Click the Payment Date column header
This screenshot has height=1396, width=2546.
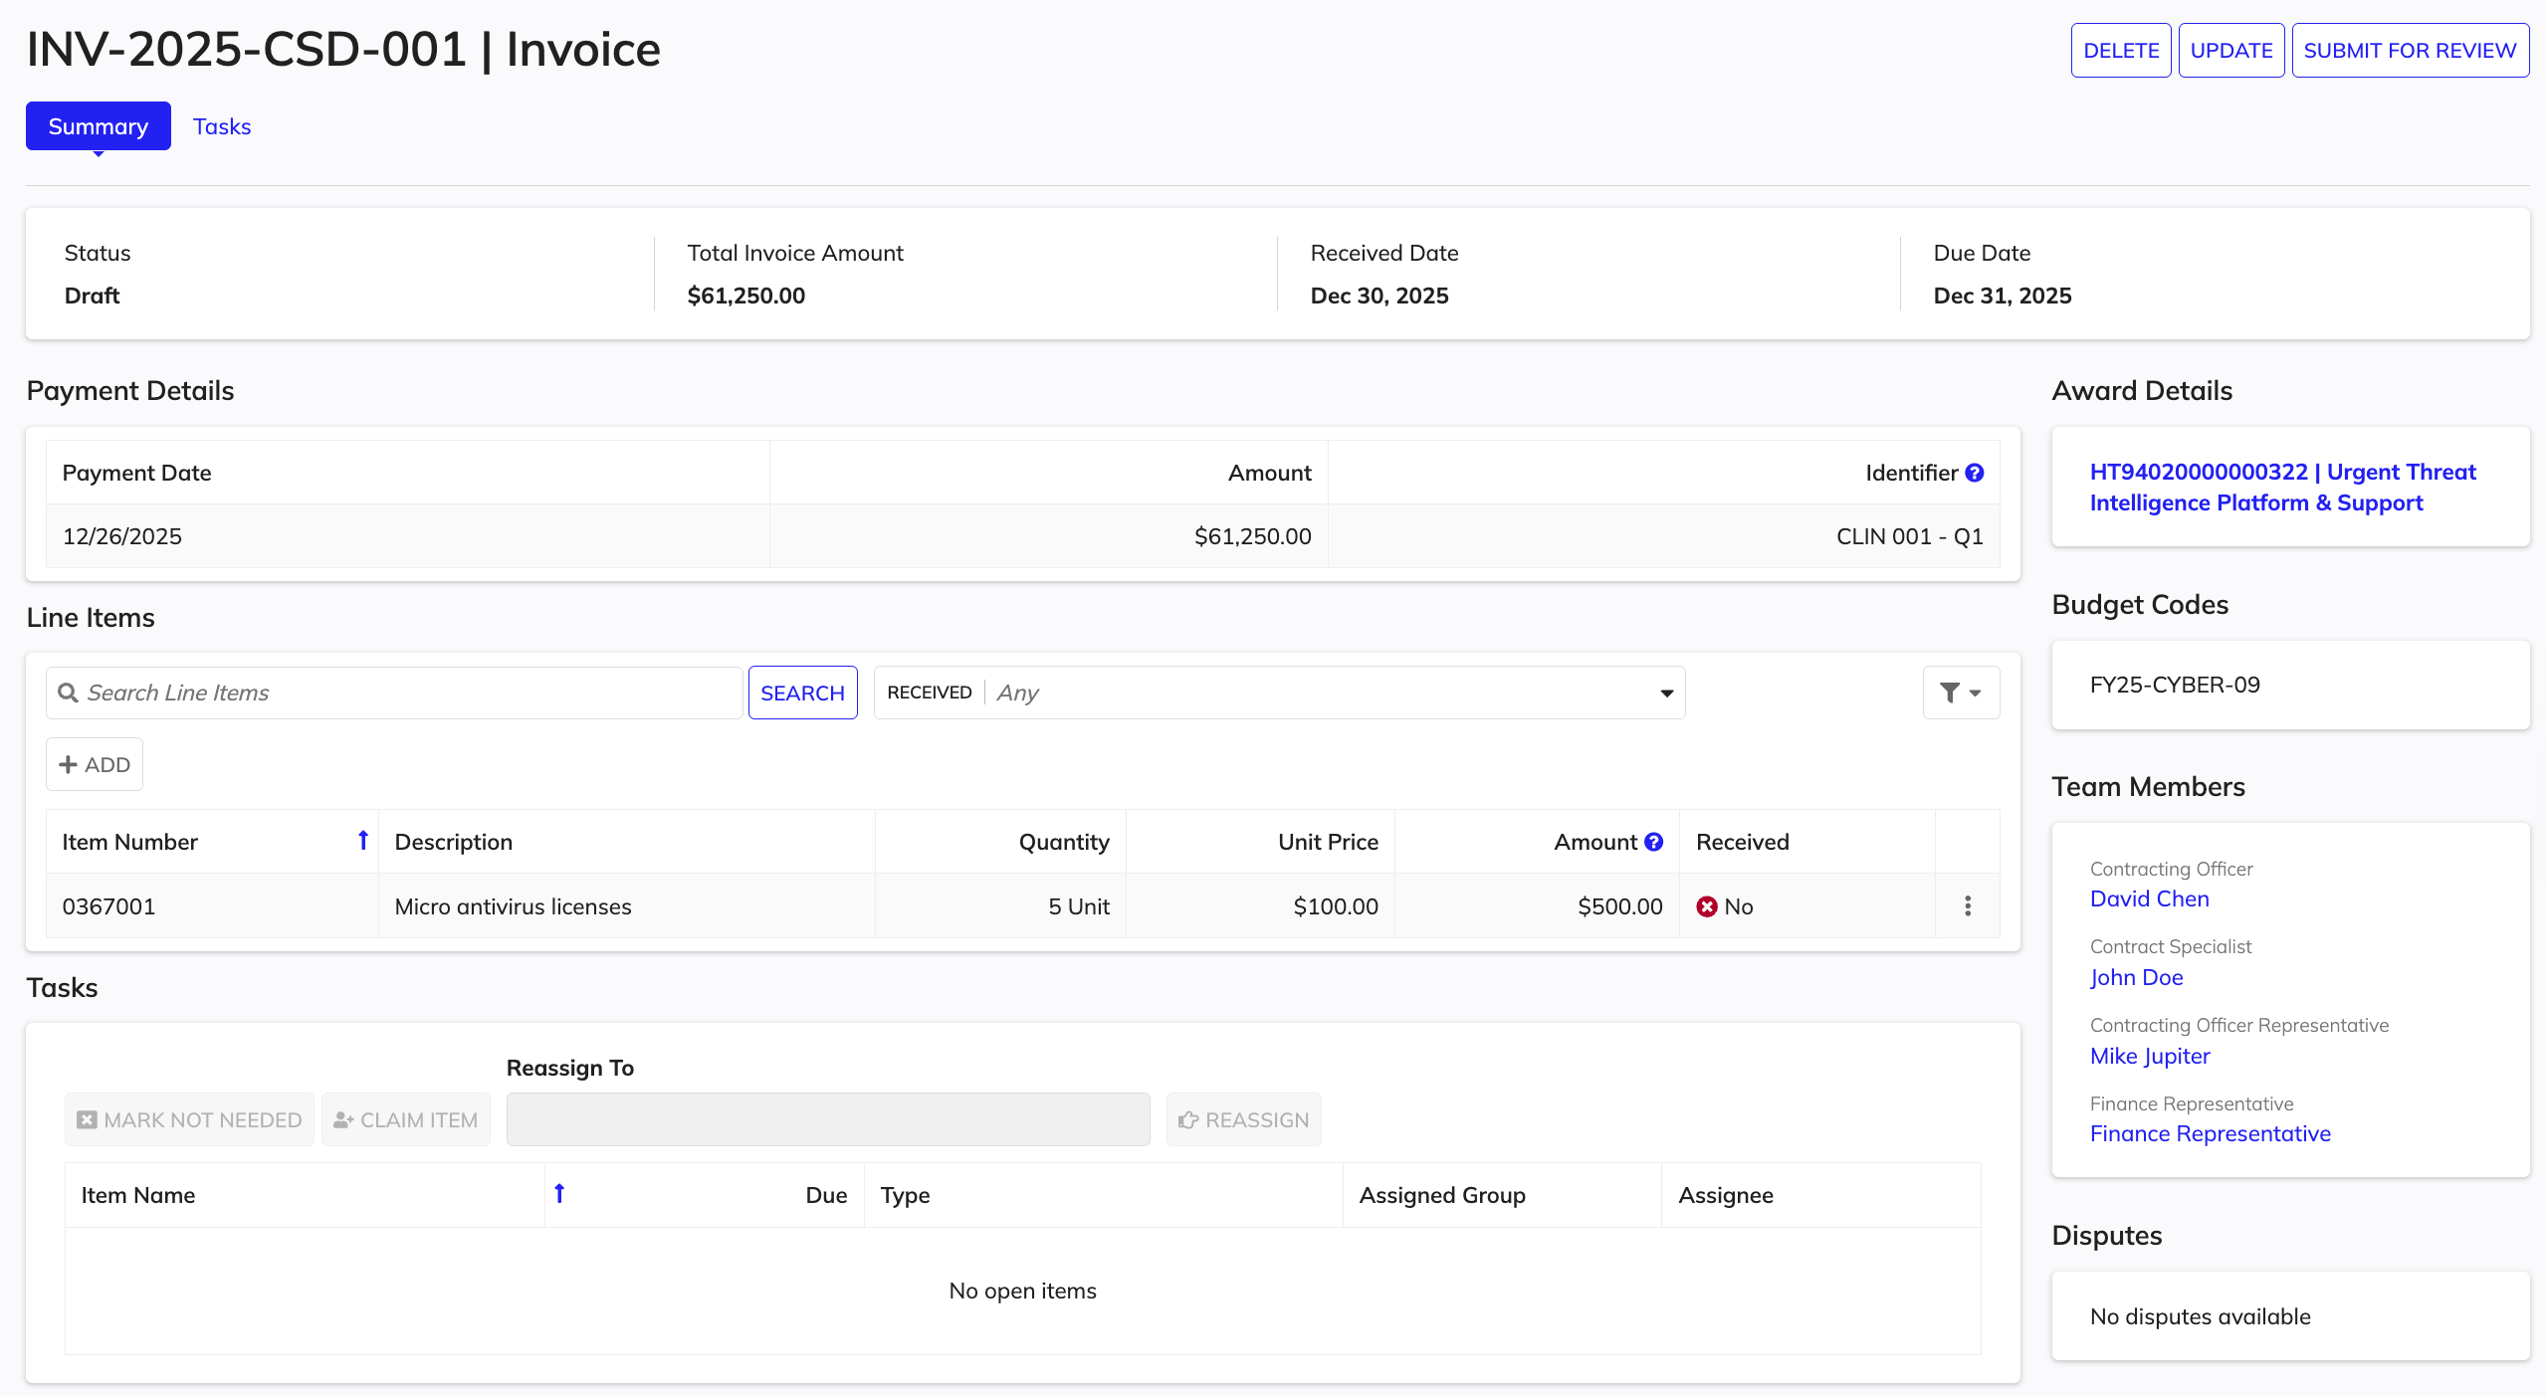click(136, 473)
